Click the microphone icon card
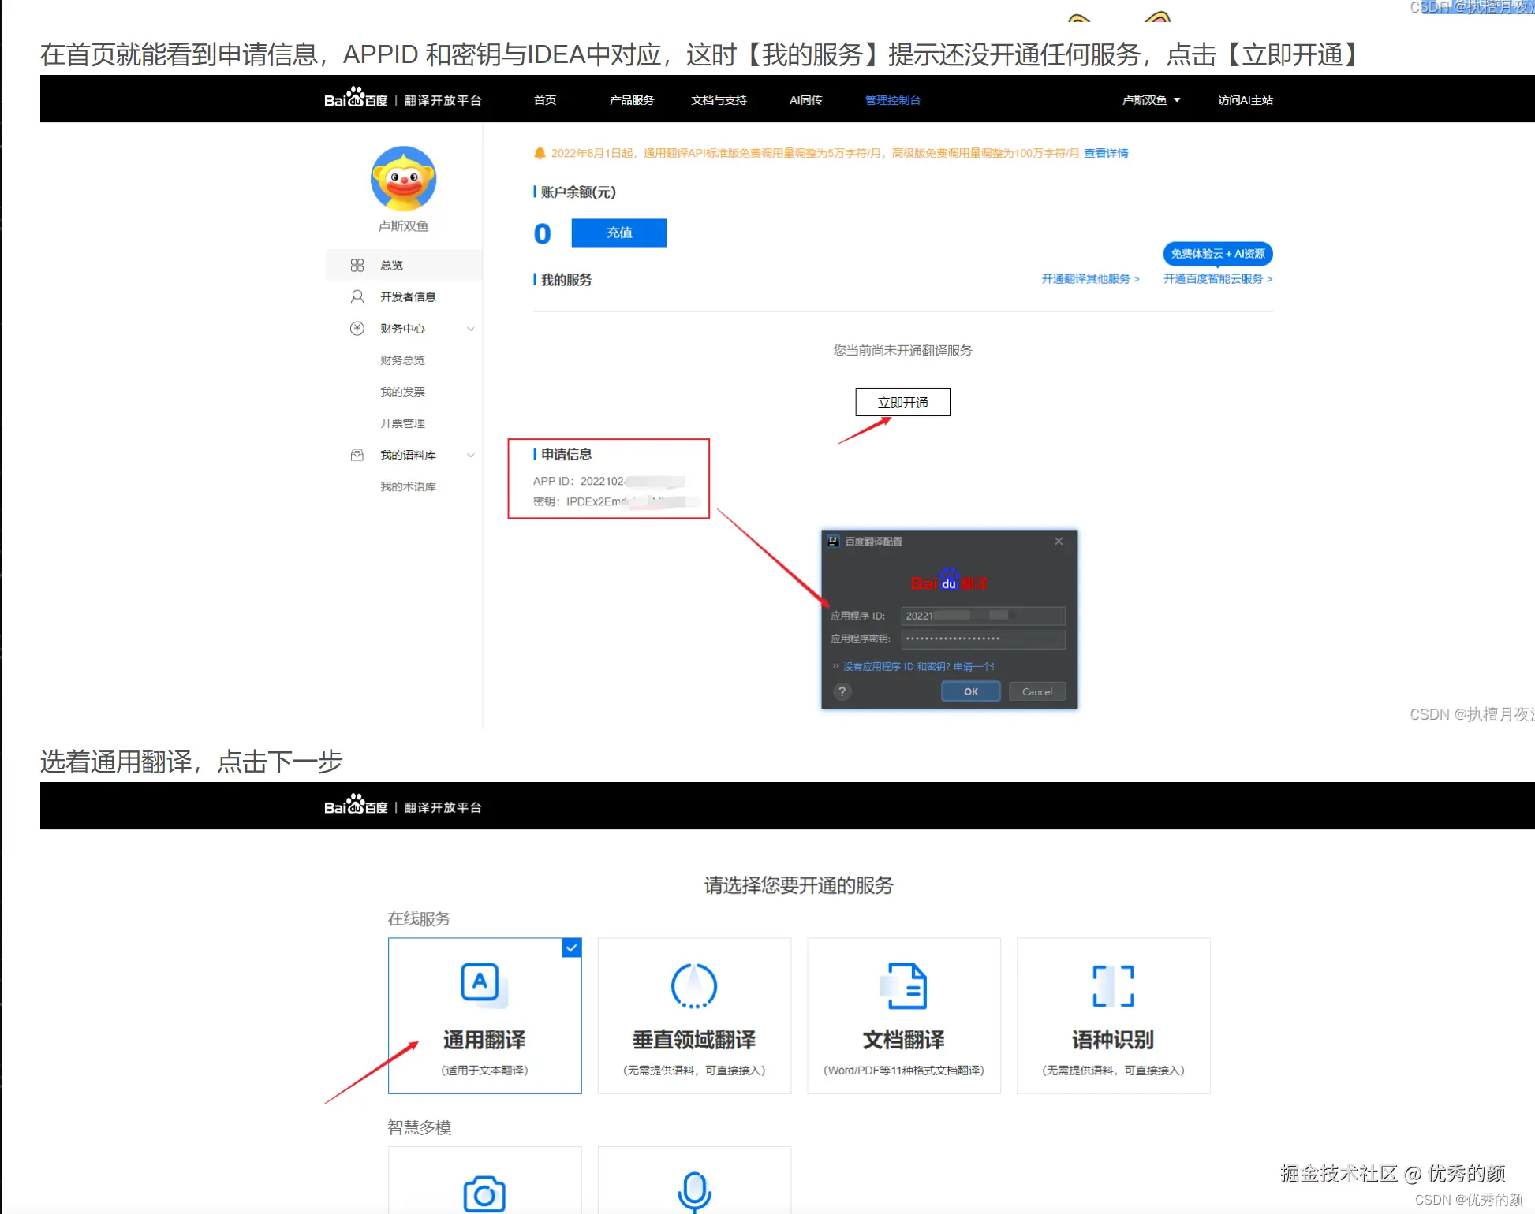 694,1180
